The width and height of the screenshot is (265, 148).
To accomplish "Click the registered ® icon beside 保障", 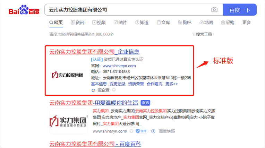I will (153, 131).
